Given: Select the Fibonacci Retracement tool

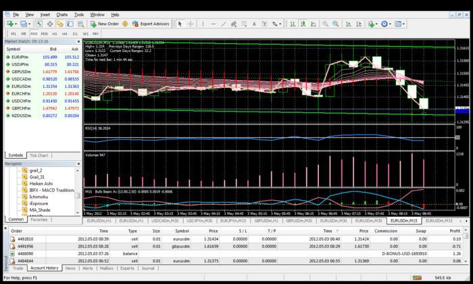Looking at the screenshot, I should coord(244,24).
